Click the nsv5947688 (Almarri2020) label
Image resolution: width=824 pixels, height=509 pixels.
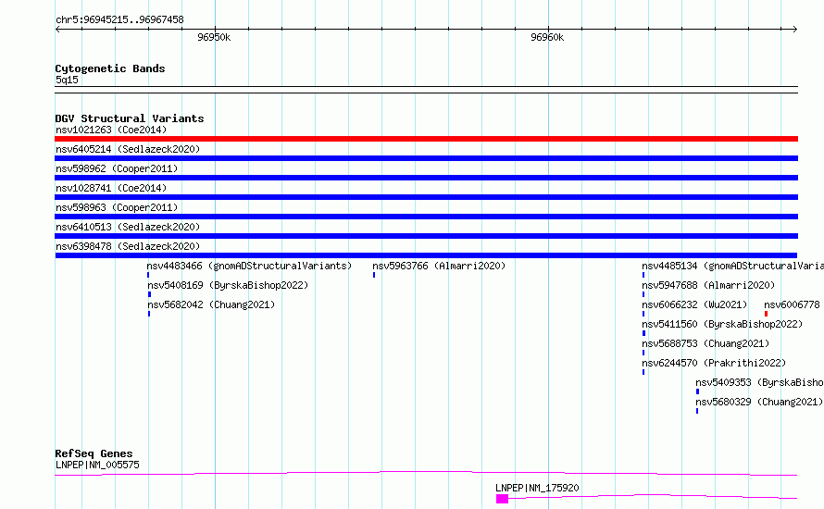pyautogui.click(x=708, y=285)
